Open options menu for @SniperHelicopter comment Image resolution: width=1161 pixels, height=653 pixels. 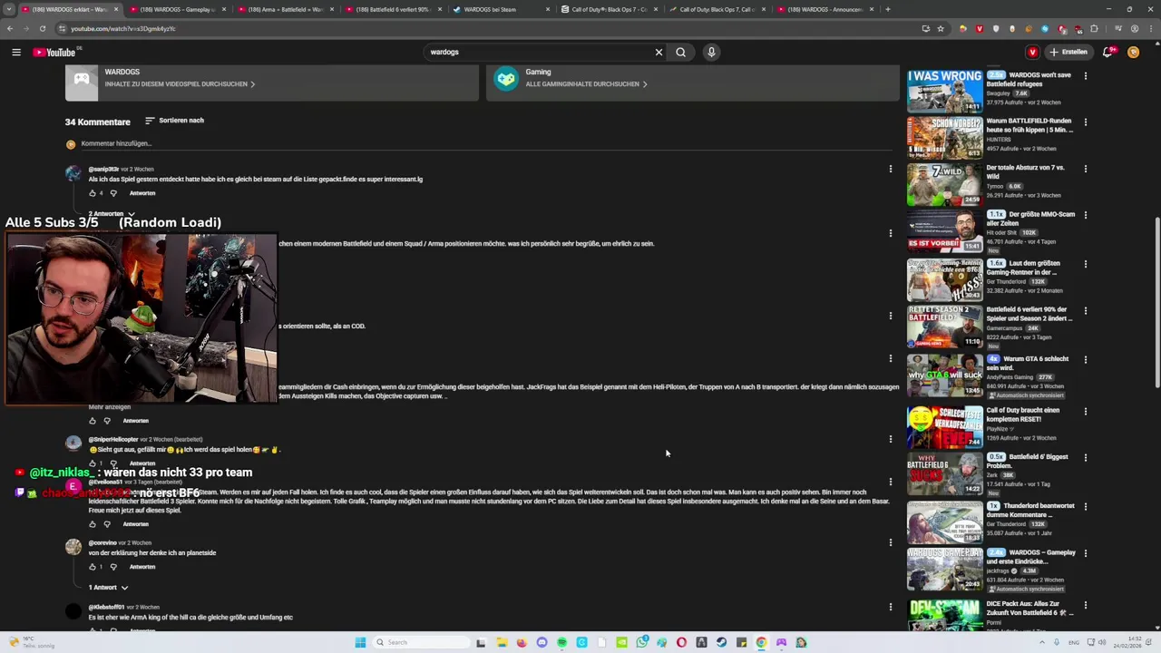point(890,439)
